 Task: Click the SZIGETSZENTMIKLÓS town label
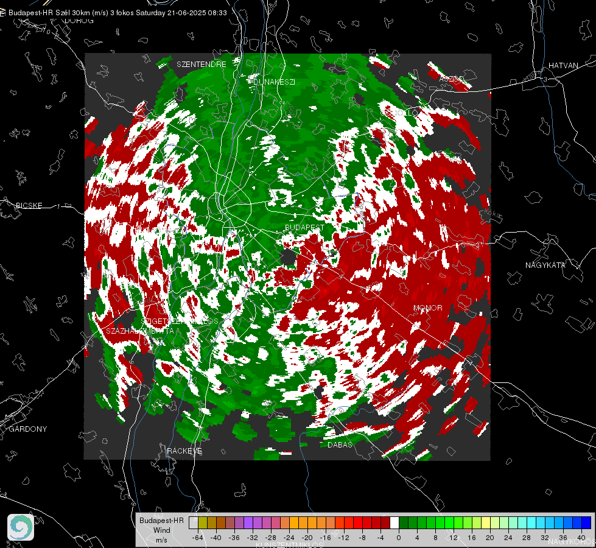click(180, 321)
